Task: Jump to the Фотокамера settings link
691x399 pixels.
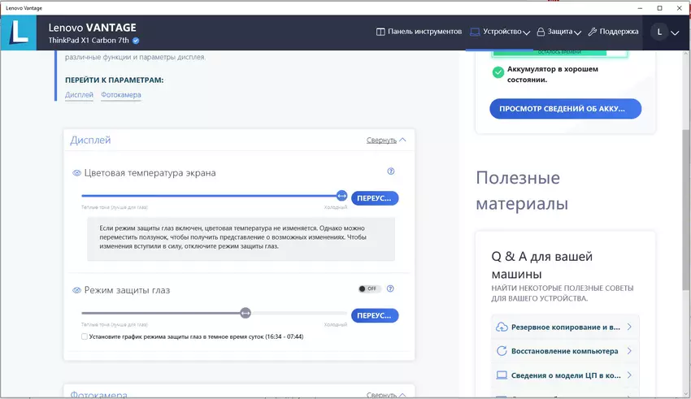Action: pyautogui.click(x=121, y=95)
